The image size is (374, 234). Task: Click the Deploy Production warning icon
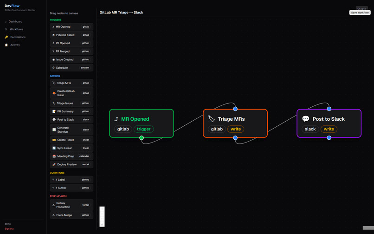click(53, 205)
